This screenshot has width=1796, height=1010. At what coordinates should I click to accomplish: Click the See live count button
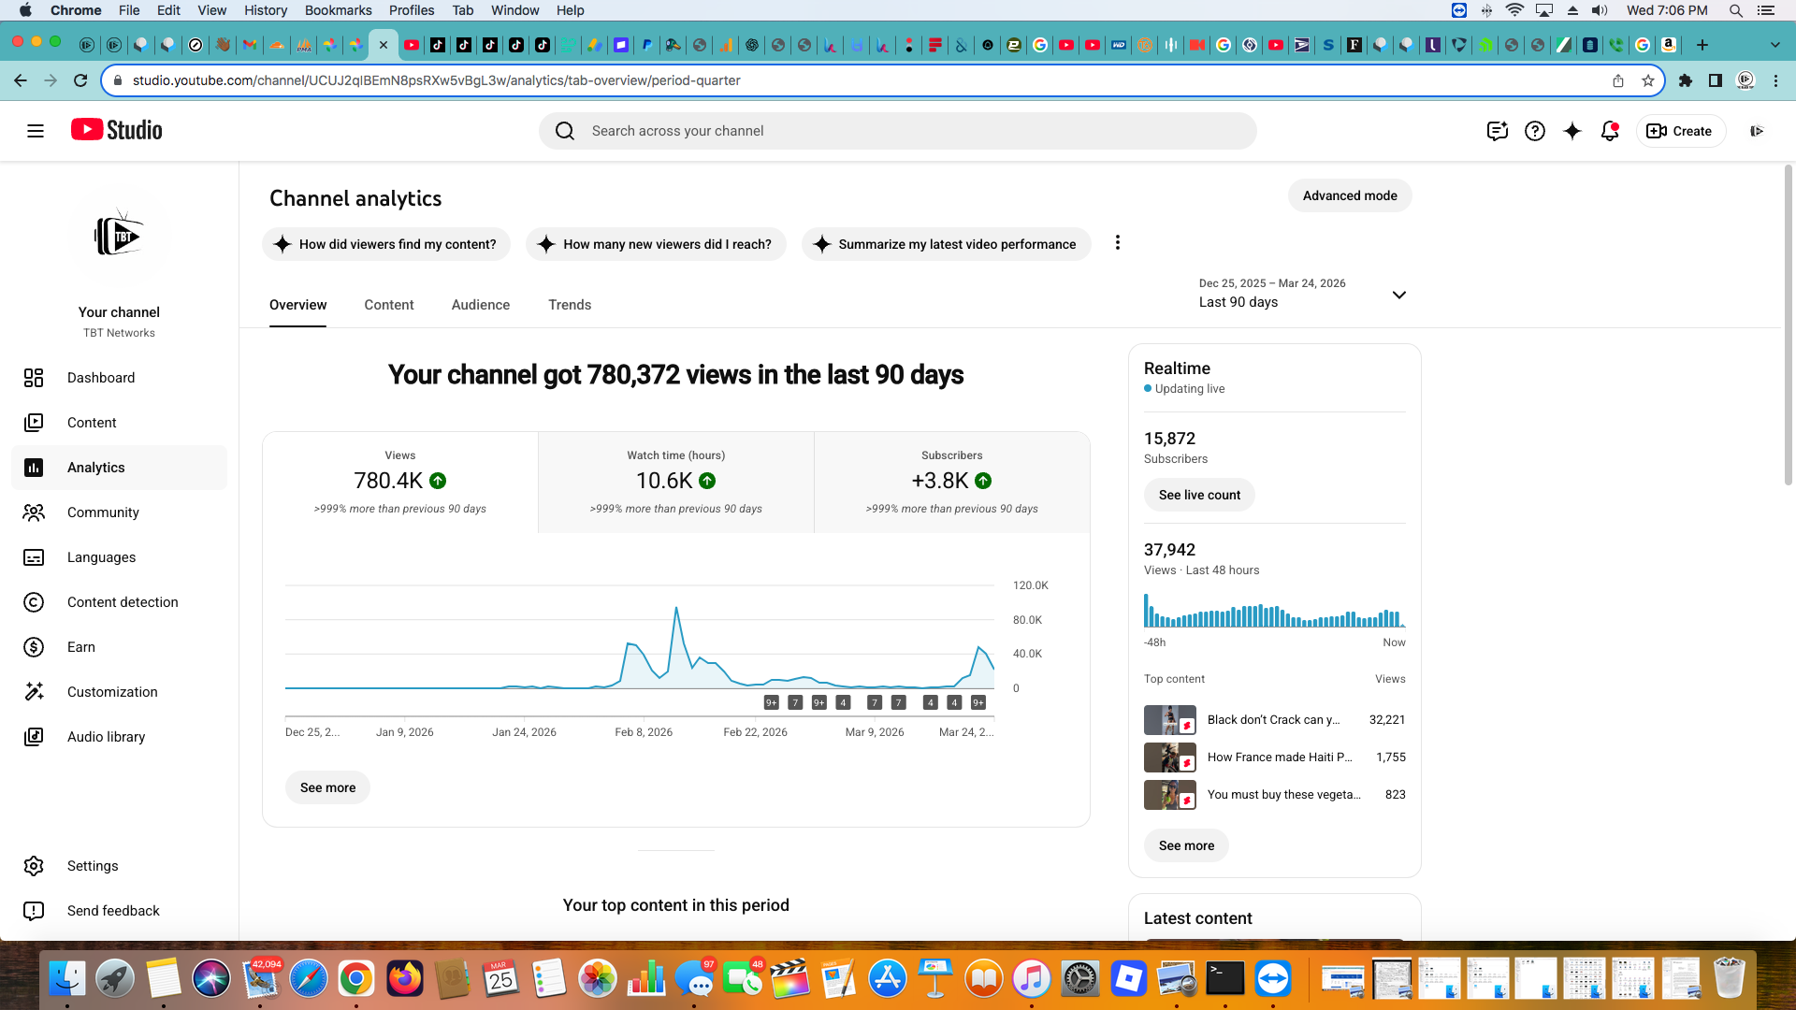[x=1198, y=495]
